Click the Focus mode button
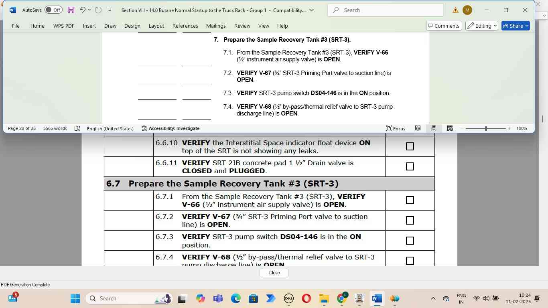 point(396,128)
